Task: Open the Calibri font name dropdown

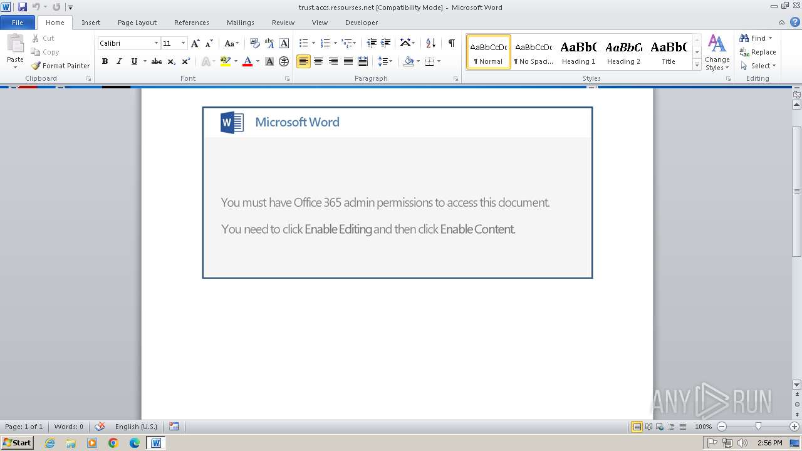Action: 156,43
